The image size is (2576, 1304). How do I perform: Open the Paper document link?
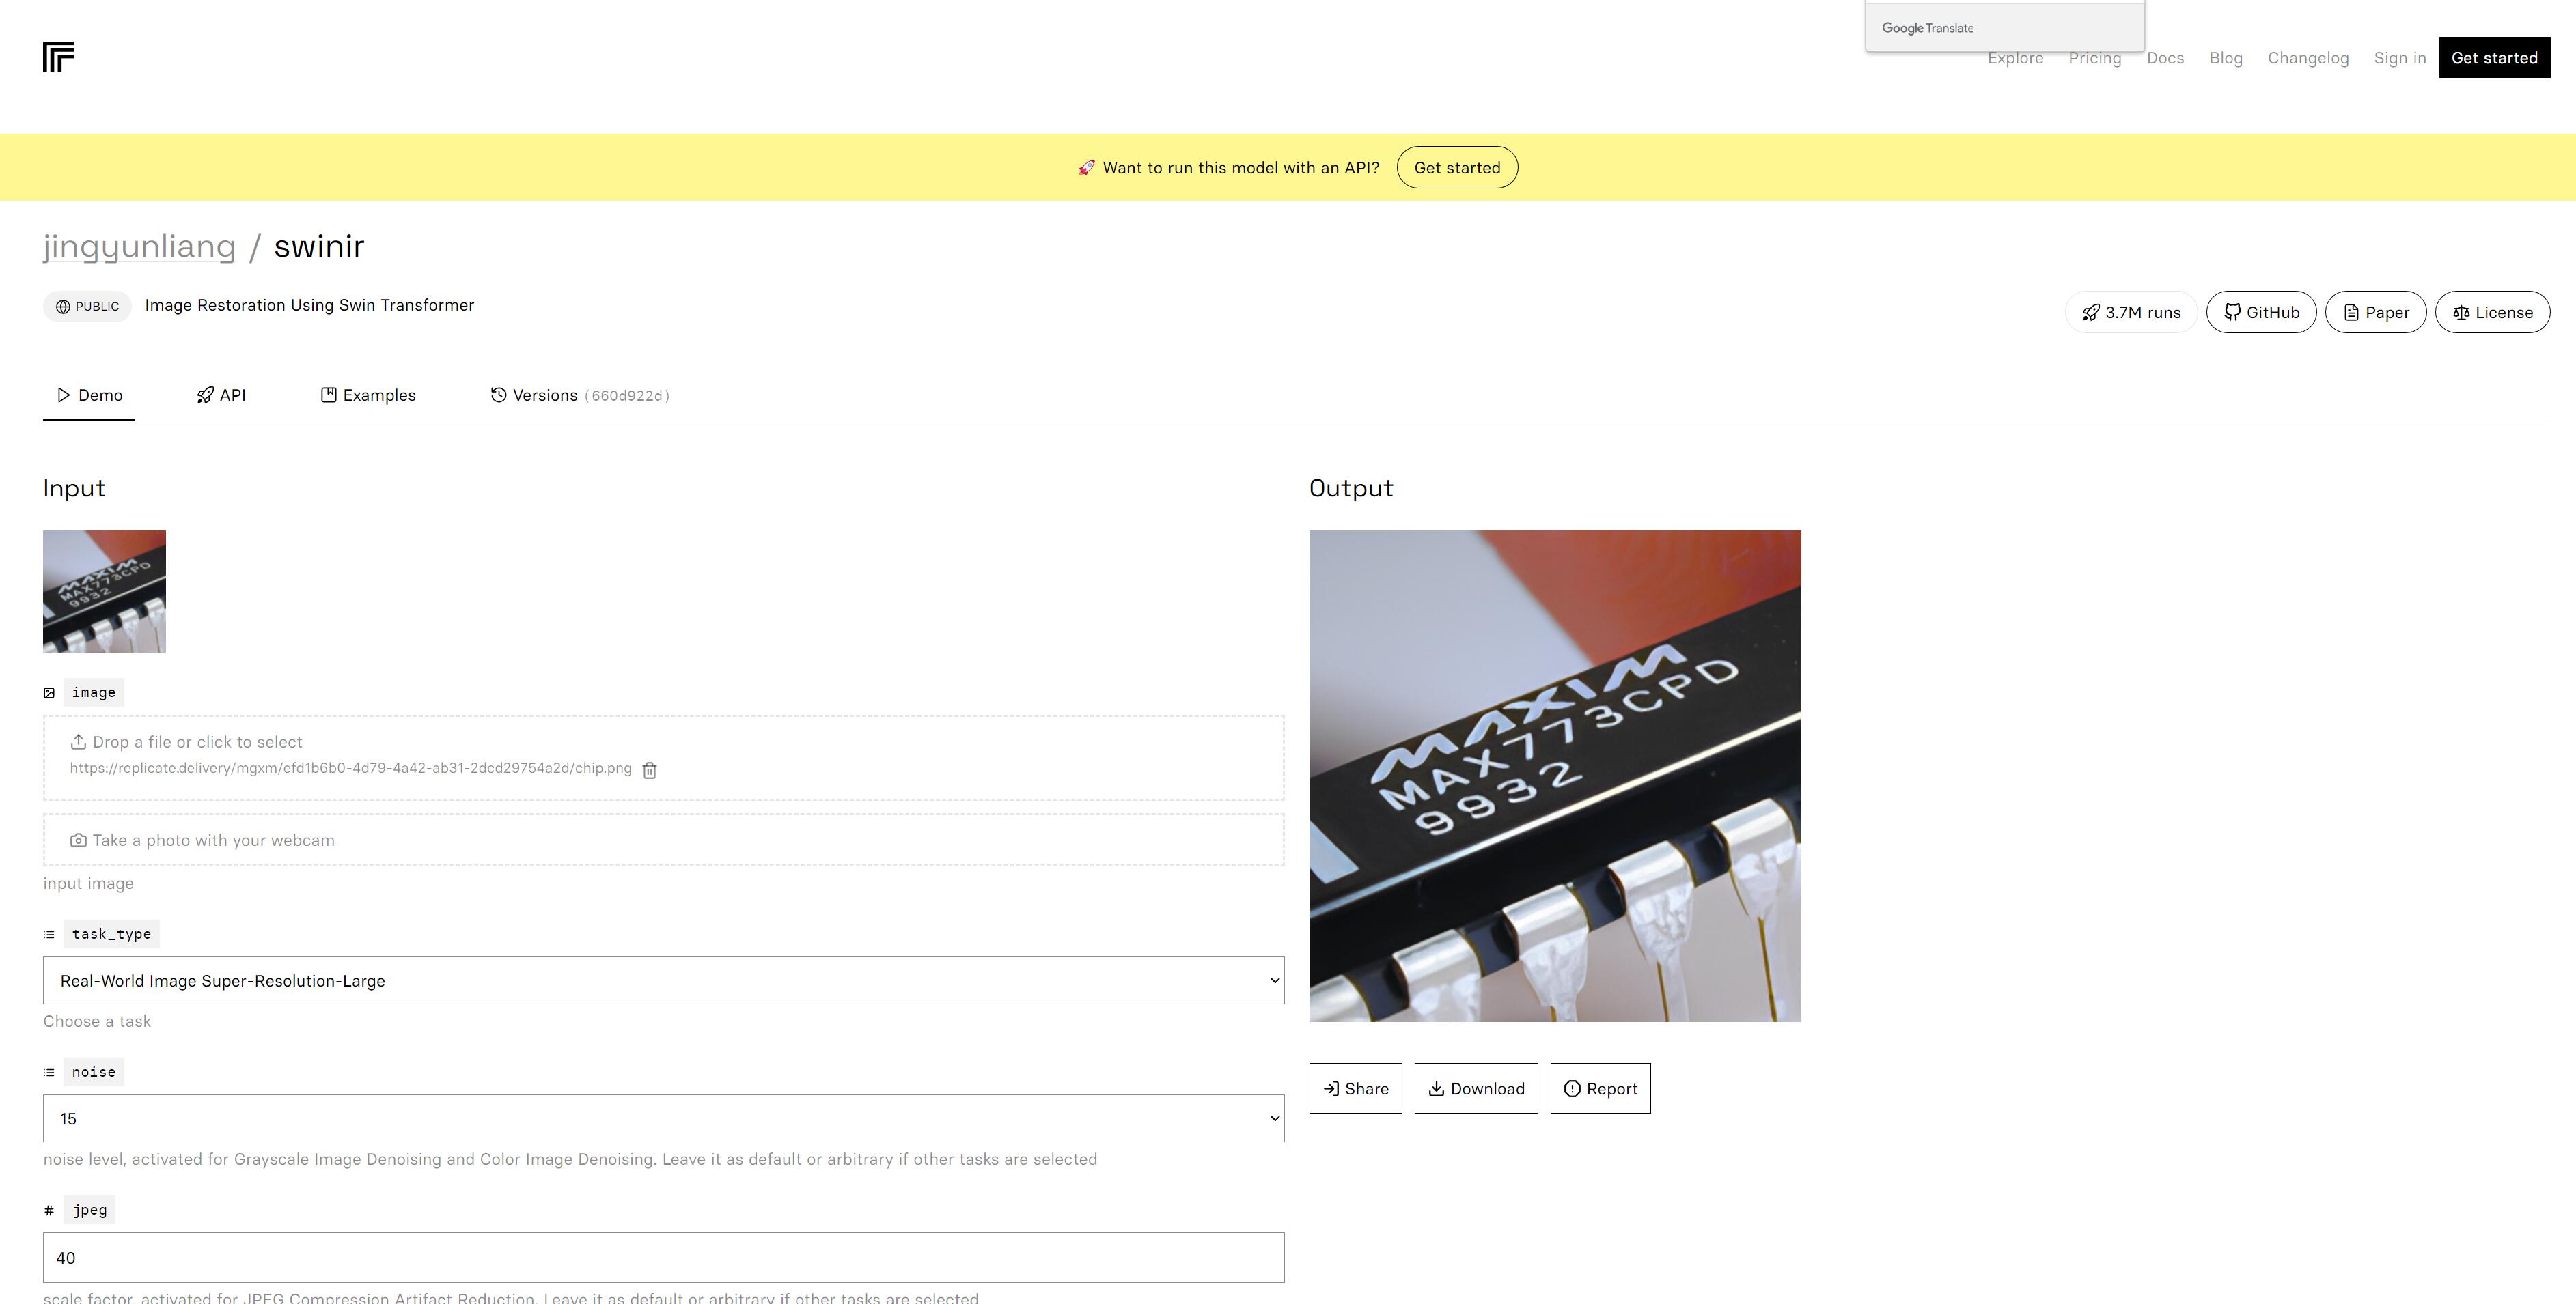[x=2375, y=313]
